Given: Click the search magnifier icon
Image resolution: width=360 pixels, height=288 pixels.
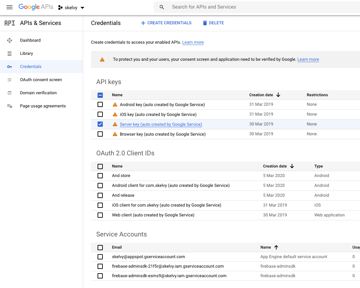Looking at the screenshot, I should pos(162,7).
